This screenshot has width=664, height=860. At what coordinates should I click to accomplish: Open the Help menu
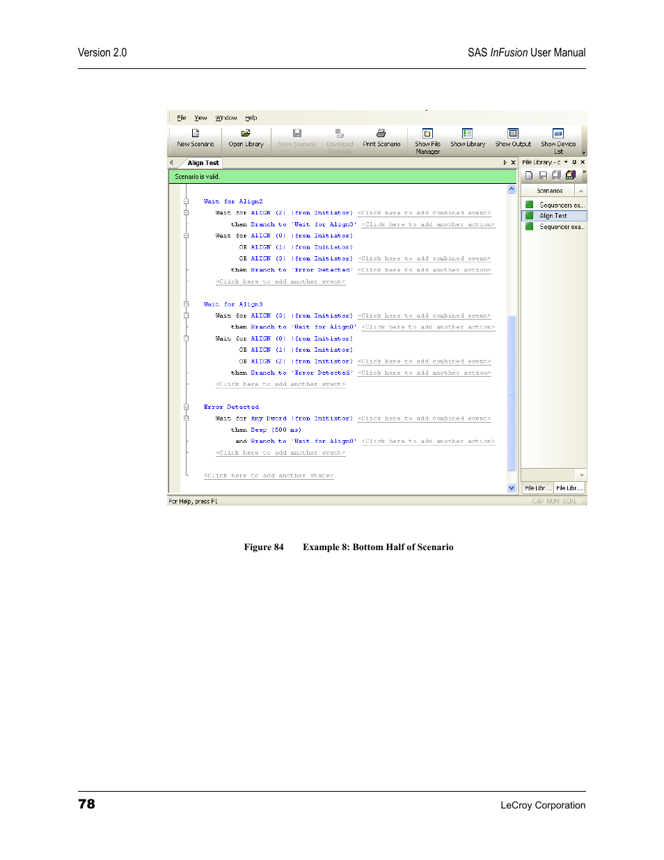tap(251, 118)
